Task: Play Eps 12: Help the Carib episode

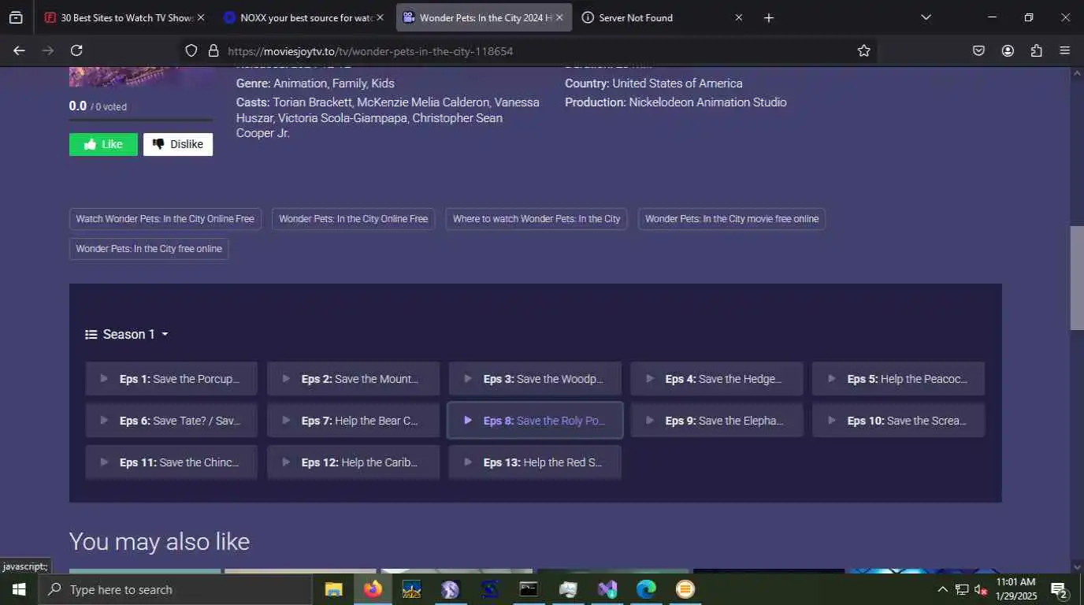Action: [353, 462]
